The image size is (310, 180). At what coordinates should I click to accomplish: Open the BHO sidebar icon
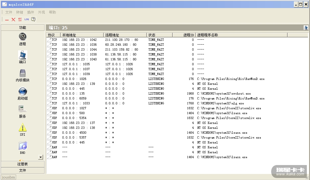click(x=22, y=146)
